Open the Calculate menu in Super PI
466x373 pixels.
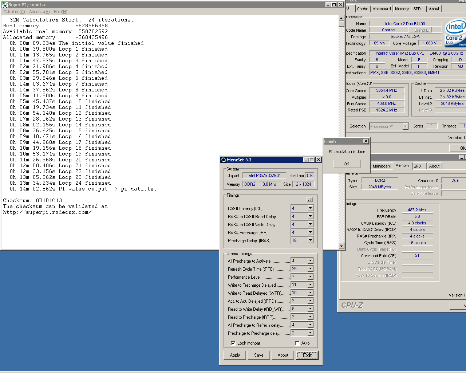tap(14, 12)
